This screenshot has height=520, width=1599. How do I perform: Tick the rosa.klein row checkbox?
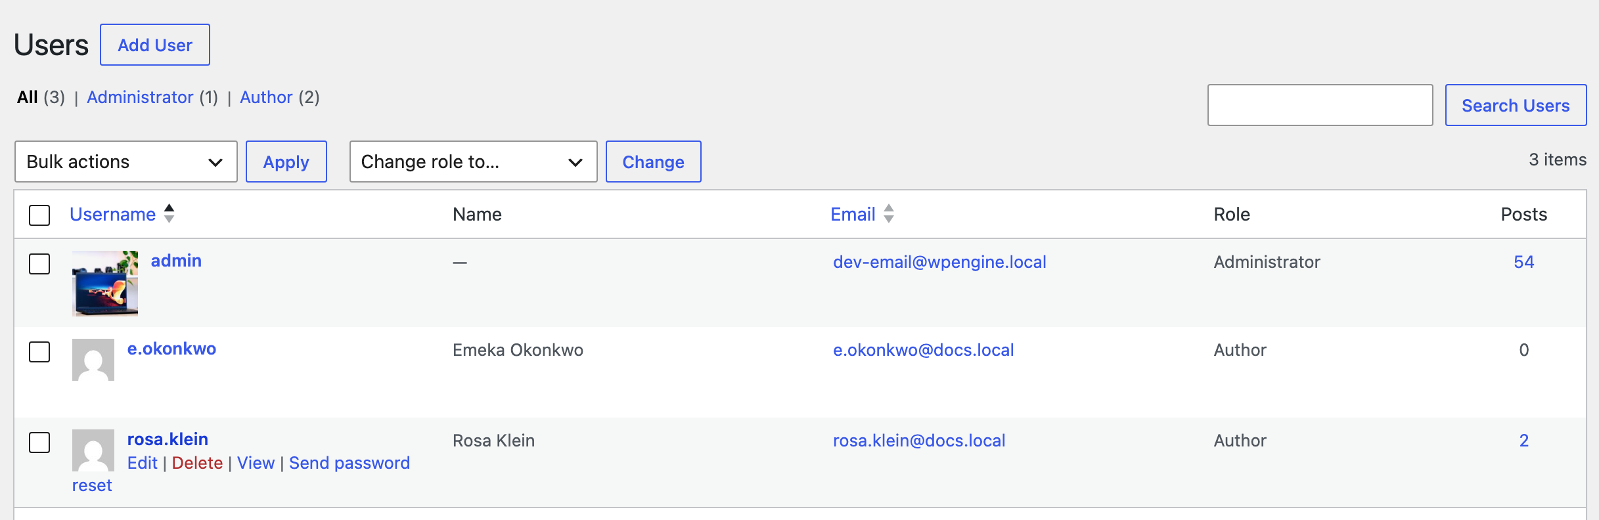[x=39, y=443]
